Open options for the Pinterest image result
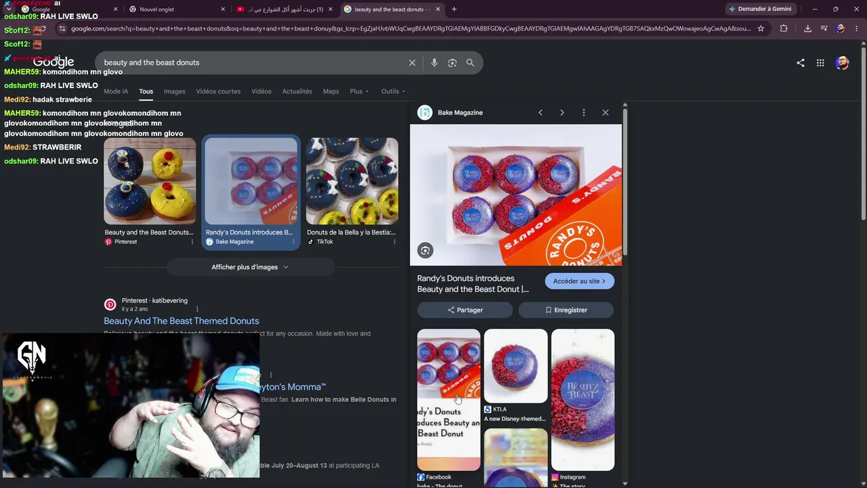This screenshot has width=867, height=488. (192, 242)
